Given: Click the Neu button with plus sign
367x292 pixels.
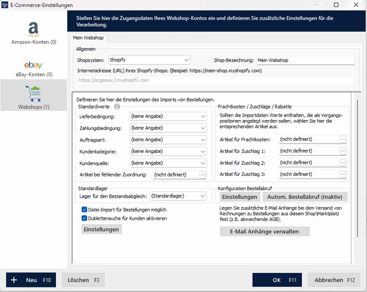Looking at the screenshot, I should point(31,280).
